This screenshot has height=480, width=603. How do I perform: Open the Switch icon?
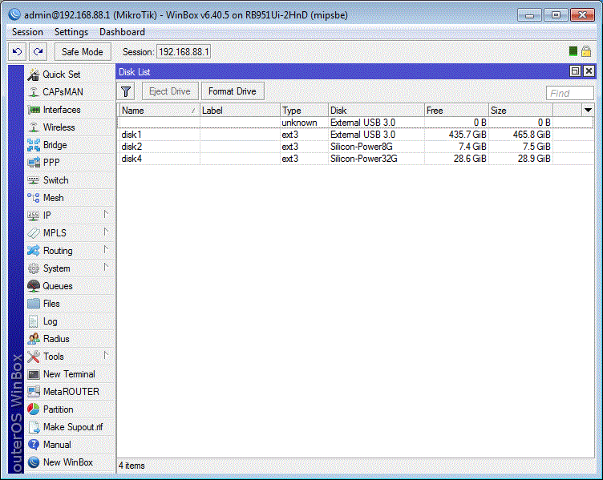pyautogui.click(x=34, y=180)
